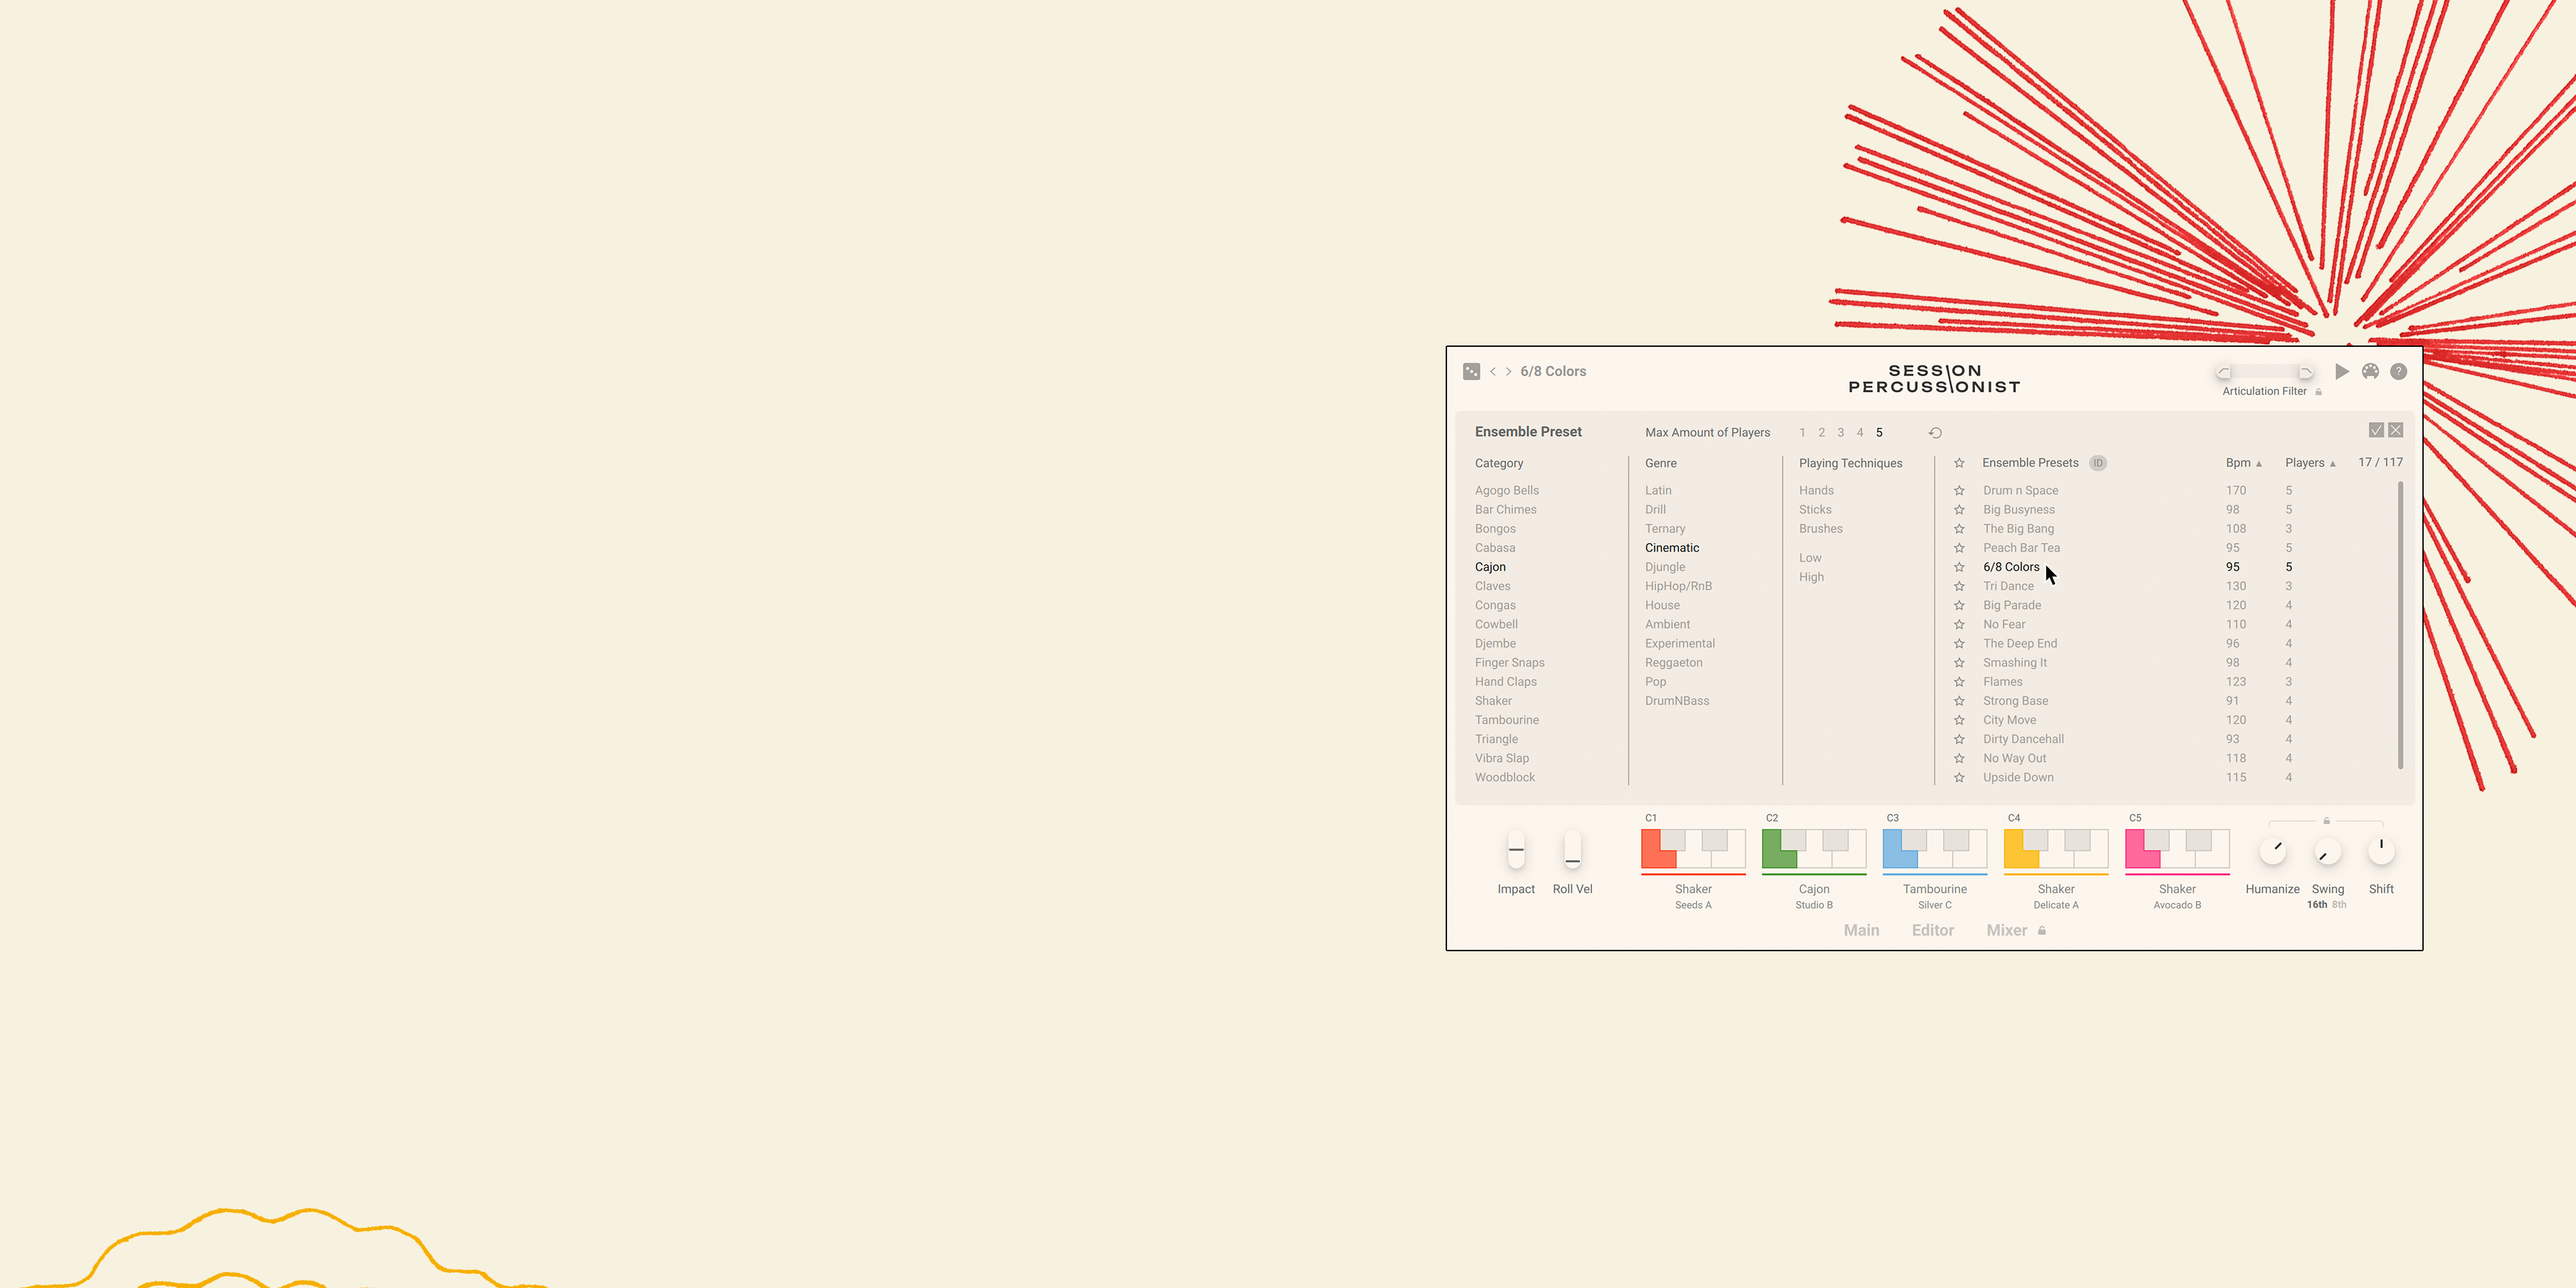Select the Finger Snaps category
This screenshot has width=2576, height=1288.
click(1510, 663)
